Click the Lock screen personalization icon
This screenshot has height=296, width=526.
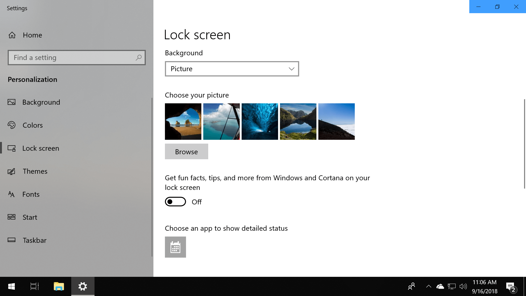12,148
